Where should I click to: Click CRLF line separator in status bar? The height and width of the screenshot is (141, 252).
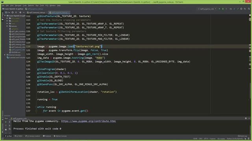(x=200, y=139)
